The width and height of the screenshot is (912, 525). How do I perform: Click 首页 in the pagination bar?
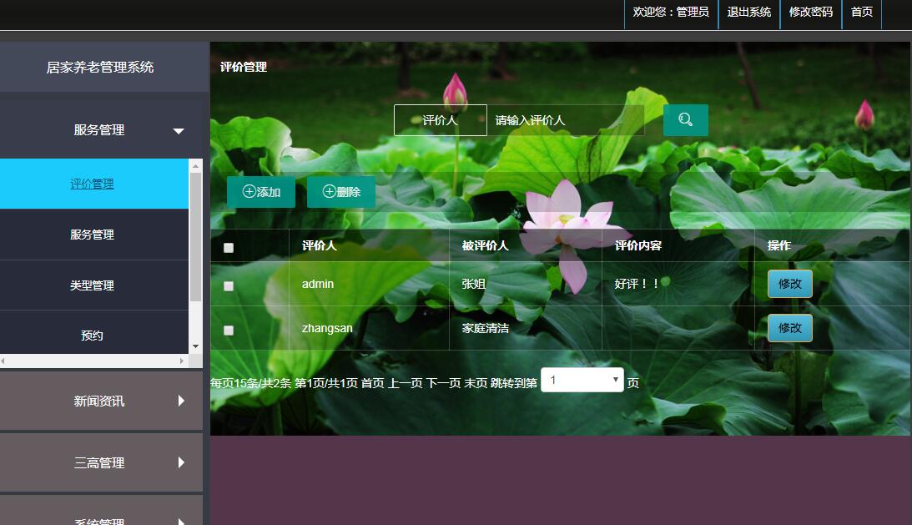point(372,383)
